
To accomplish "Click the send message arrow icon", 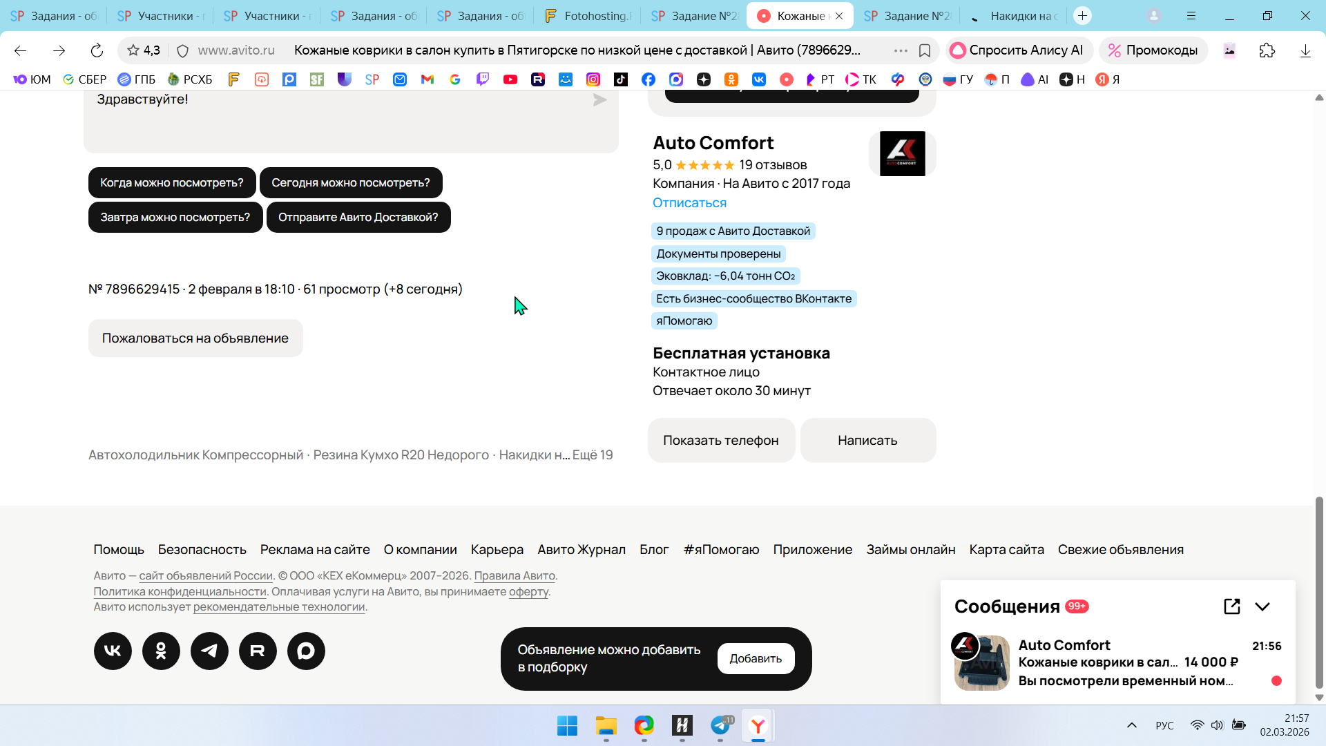I will pos(599,100).
